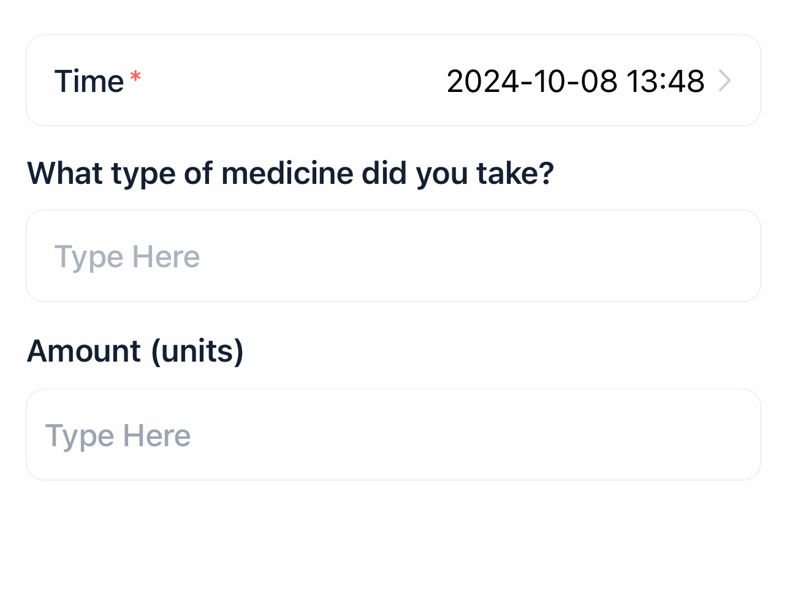787x589 pixels.
Task: Focus the Amount (units) input field
Action: click(393, 435)
